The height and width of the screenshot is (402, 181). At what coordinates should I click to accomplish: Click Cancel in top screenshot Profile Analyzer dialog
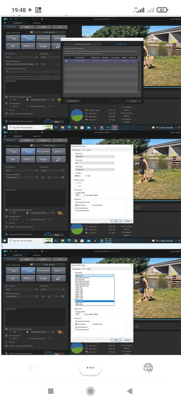pyautogui.click(x=133, y=101)
